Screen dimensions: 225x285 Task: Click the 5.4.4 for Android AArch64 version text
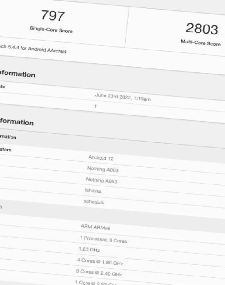[37, 49]
